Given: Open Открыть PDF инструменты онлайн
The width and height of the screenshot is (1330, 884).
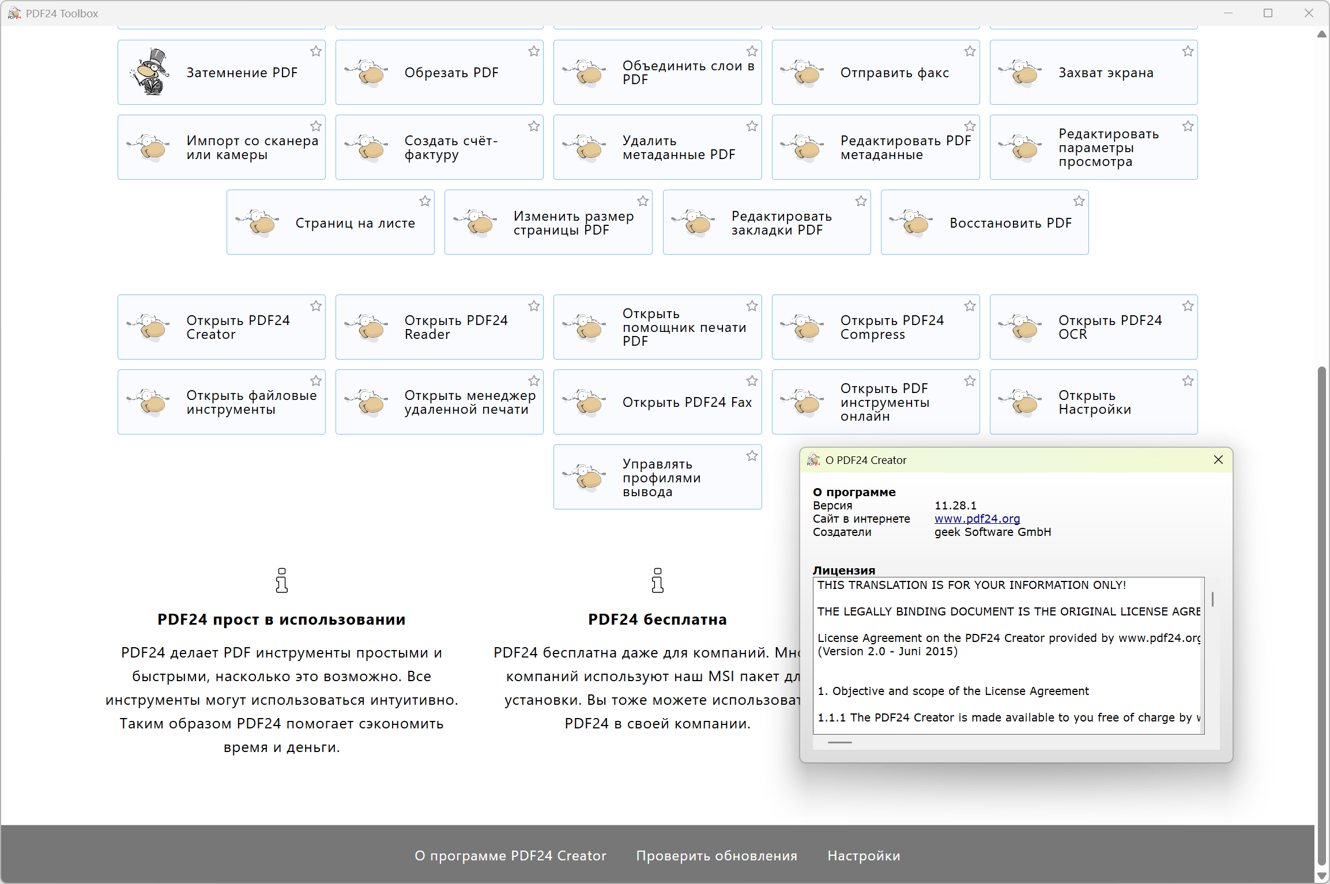Looking at the screenshot, I should pos(876,402).
